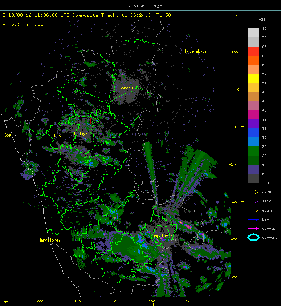Click the 111V legend label
Screen dimensions: 281x306
(x=266, y=201)
